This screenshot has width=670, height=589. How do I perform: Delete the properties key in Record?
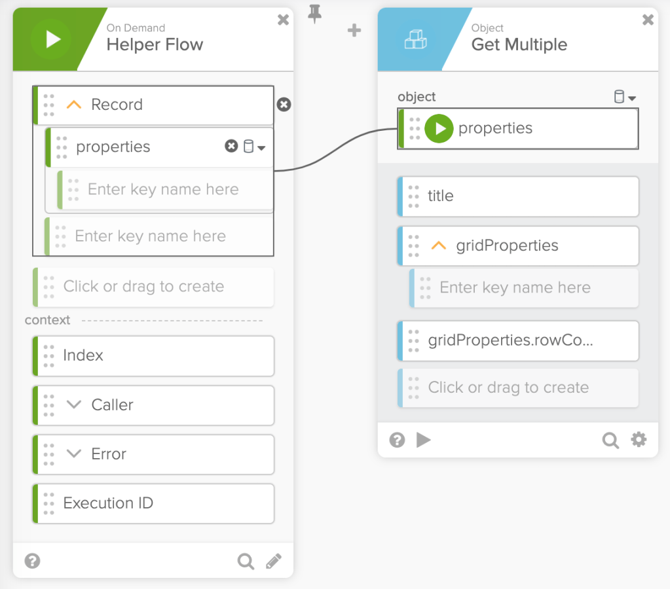click(231, 147)
